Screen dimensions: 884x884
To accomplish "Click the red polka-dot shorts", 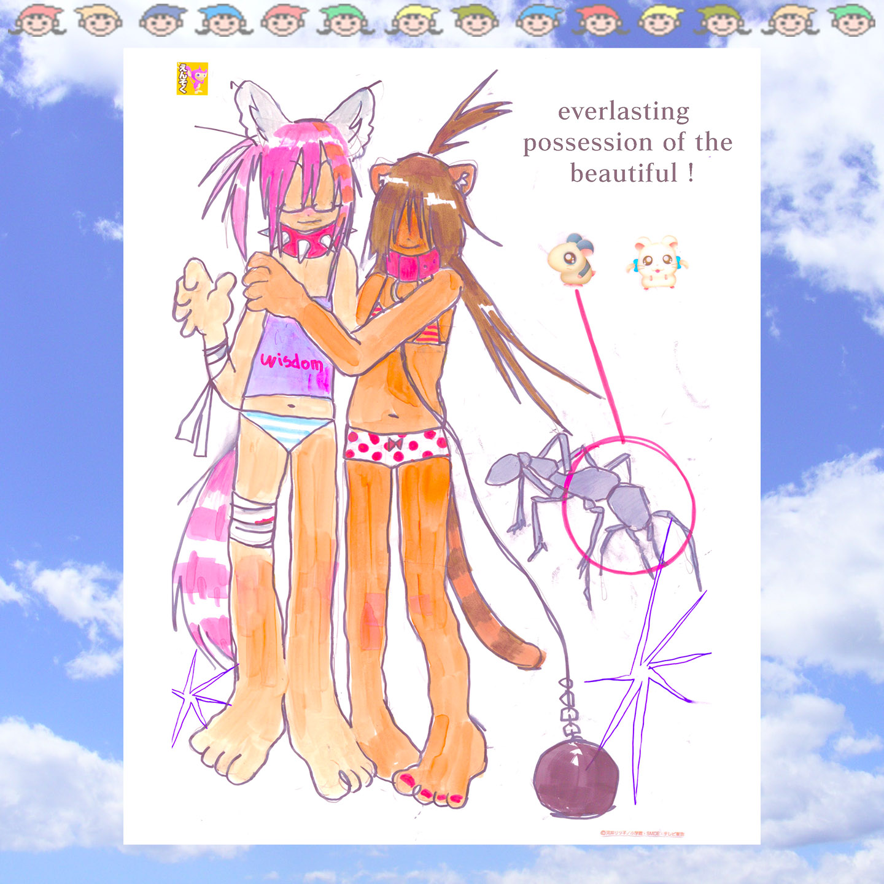I will (x=396, y=446).
